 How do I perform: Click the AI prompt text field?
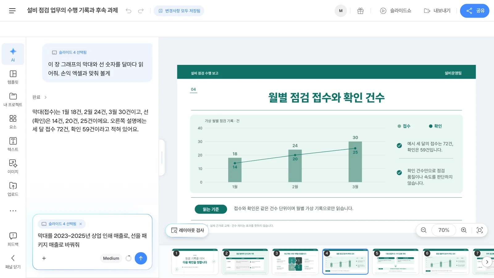(x=92, y=240)
